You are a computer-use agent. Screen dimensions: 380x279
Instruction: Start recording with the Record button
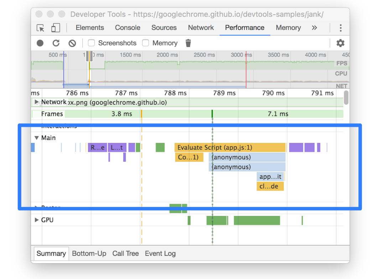pyautogui.click(x=40, y=43)
